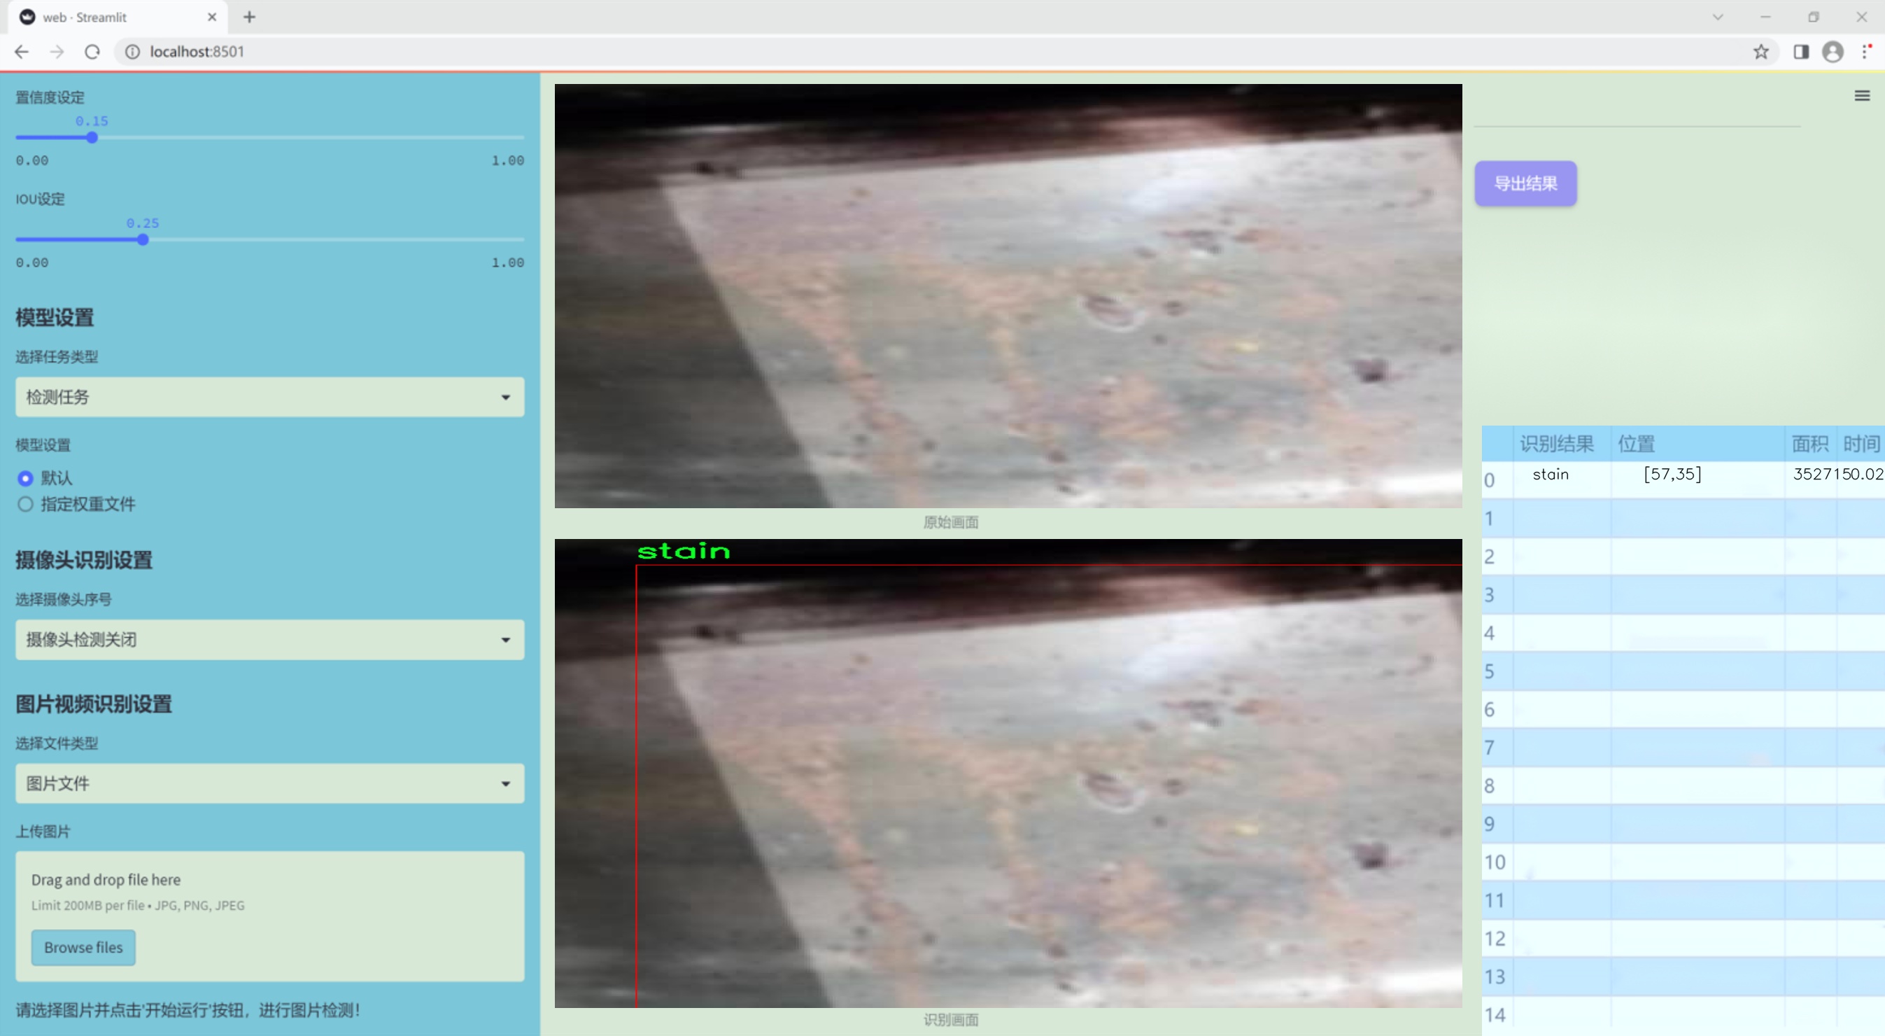Close the web · Streamlit tab

tap(212, 17)
